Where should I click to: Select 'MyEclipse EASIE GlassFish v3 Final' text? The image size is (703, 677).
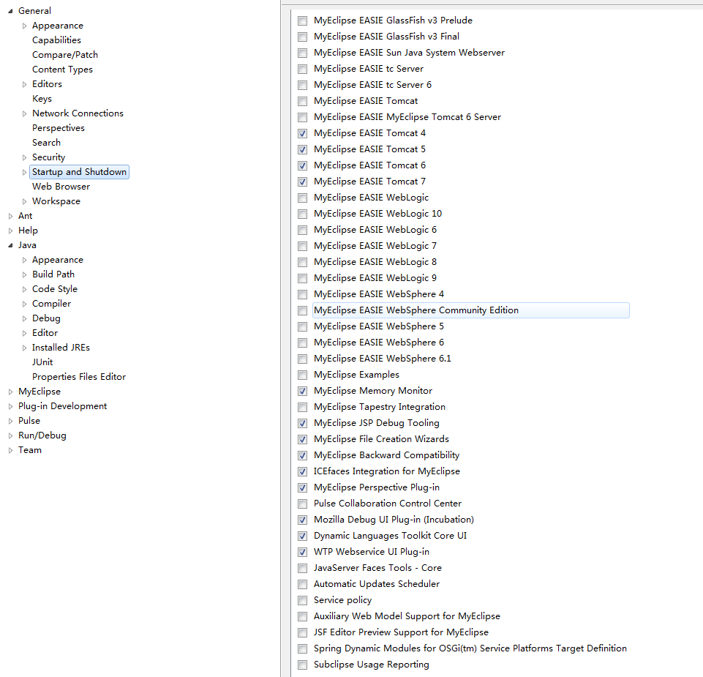(386, 37)
